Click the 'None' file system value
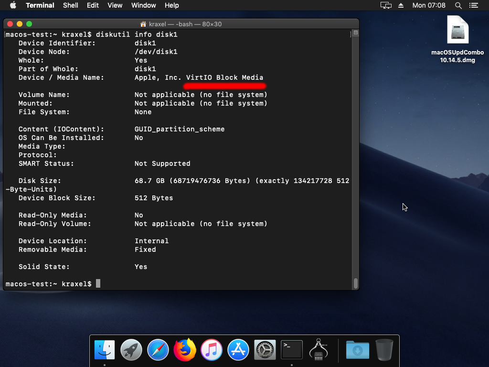Viewport: 489px width, 367px height. click(x=143, y=112)
